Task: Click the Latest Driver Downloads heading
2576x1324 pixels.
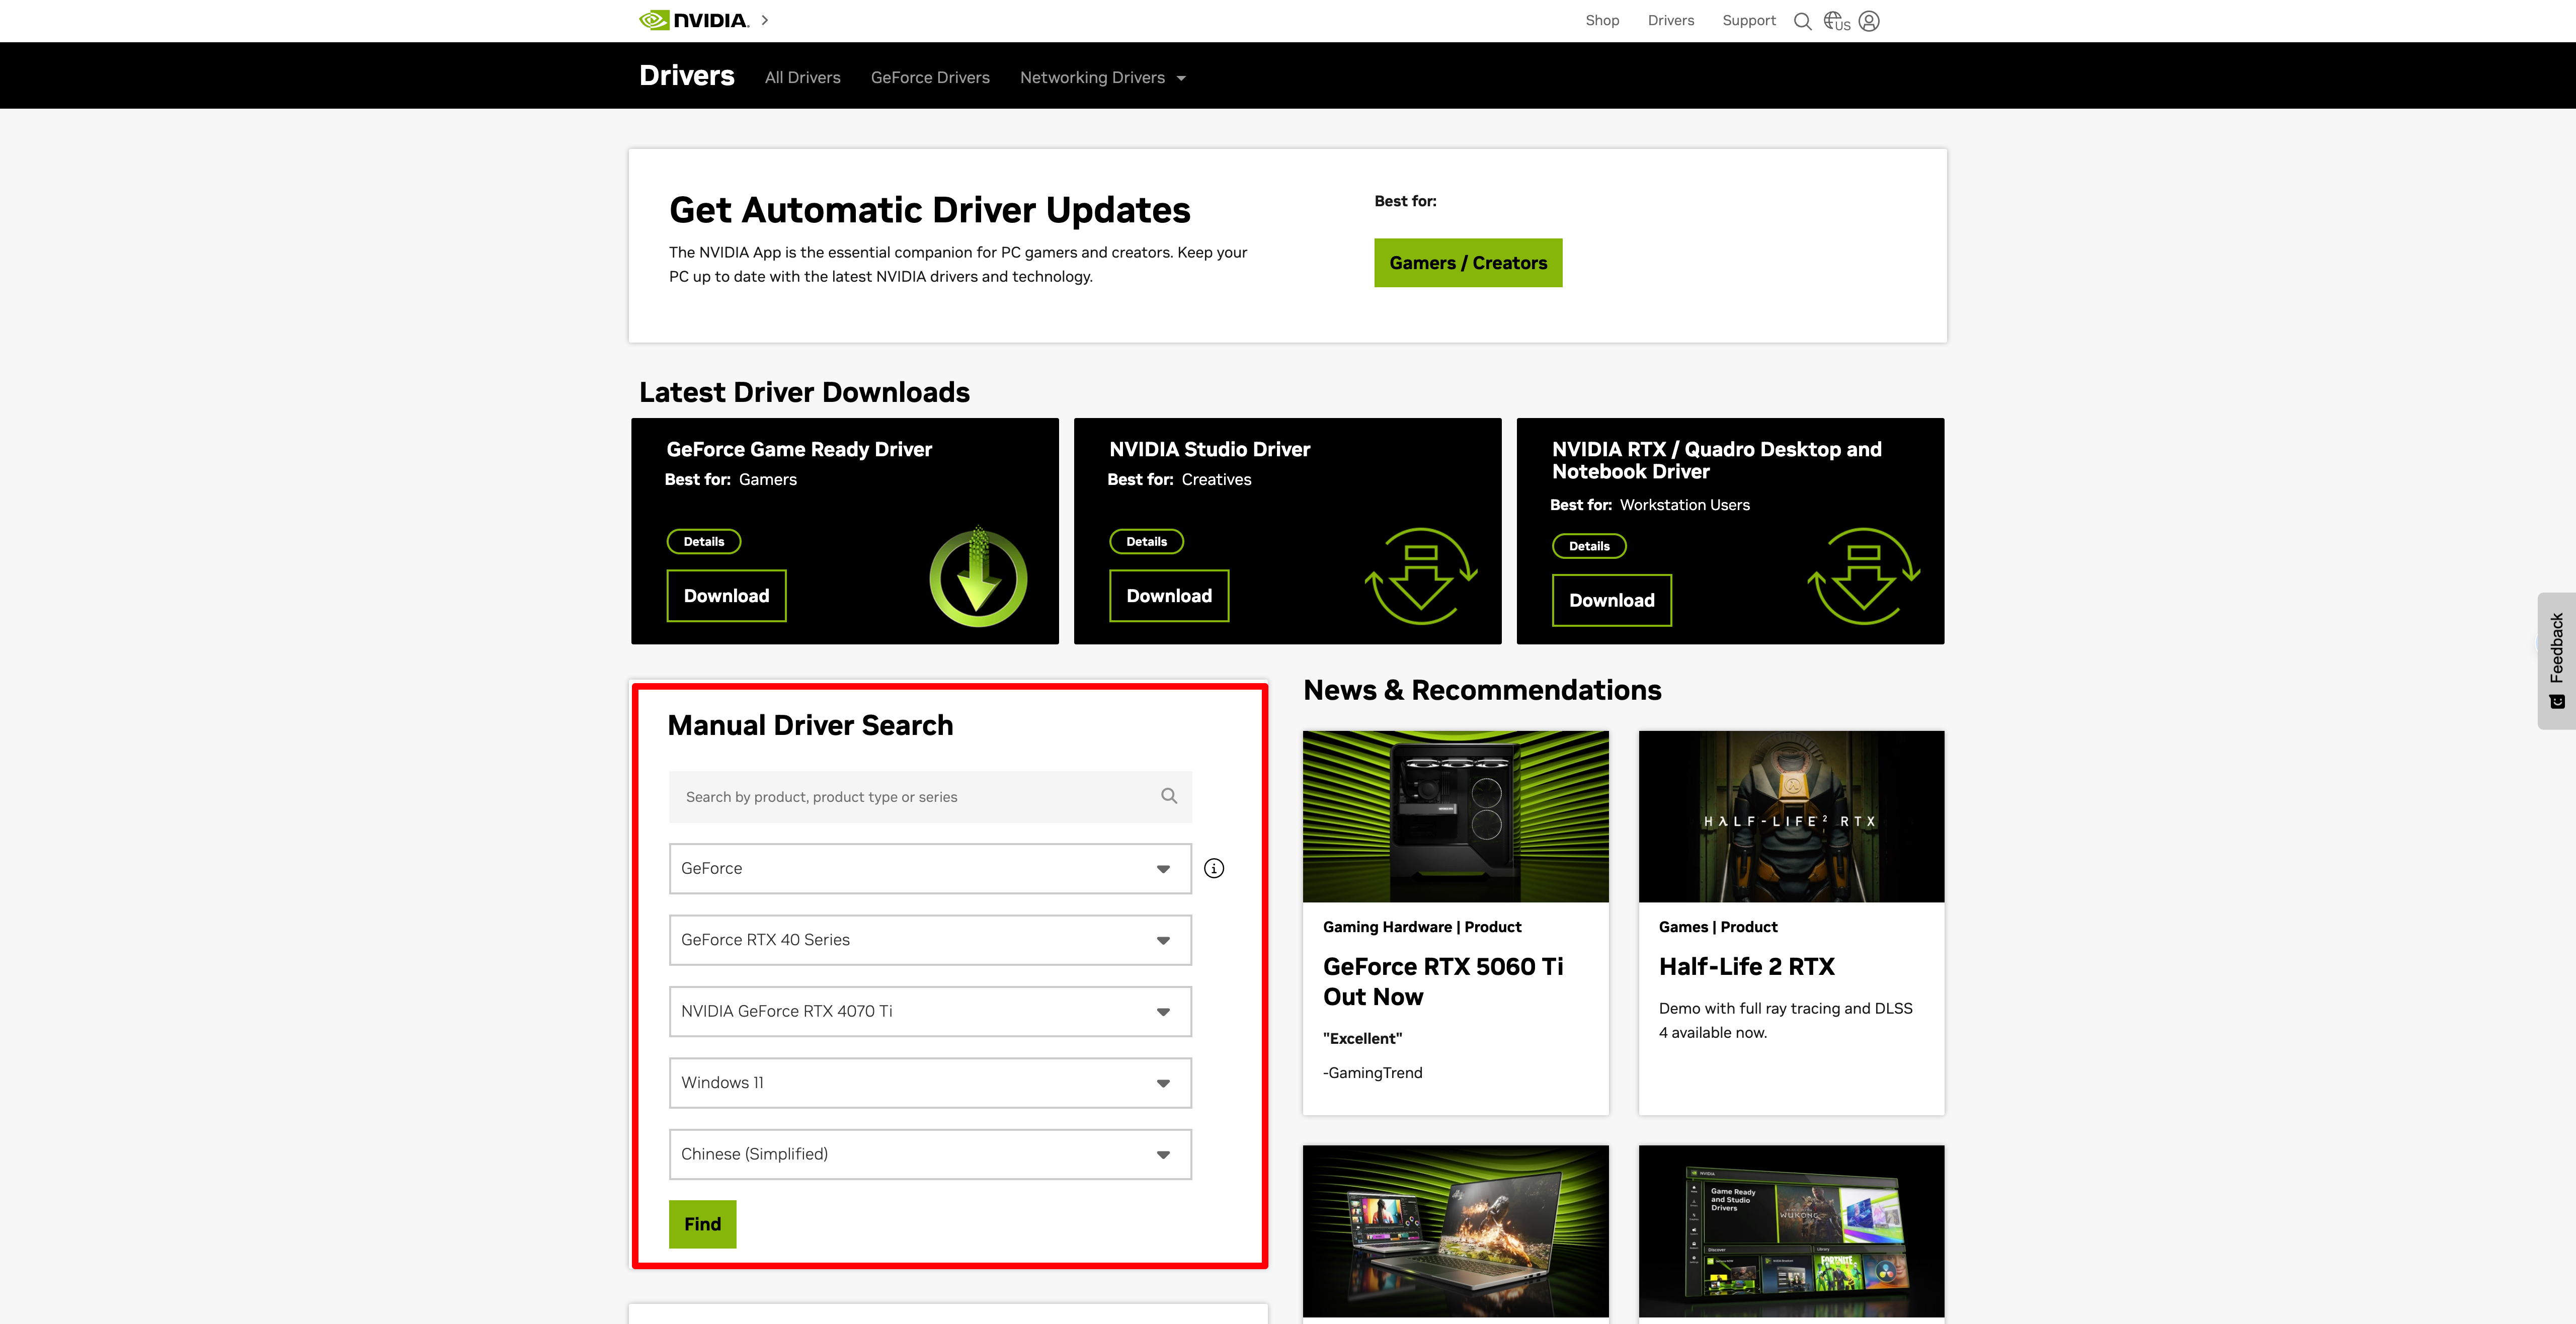Action: pyautogui.click(x=805, y=392)
